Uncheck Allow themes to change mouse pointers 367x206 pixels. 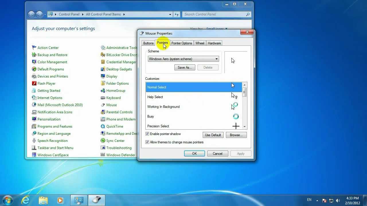[x=147, y=142]
